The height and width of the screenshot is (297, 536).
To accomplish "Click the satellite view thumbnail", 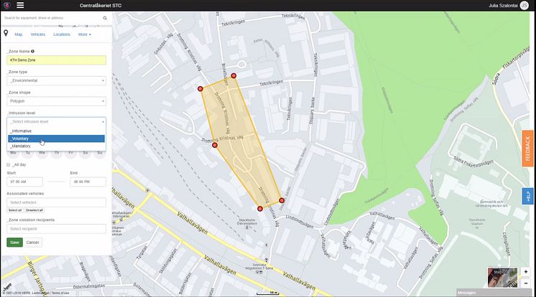I will coord(502,278).
